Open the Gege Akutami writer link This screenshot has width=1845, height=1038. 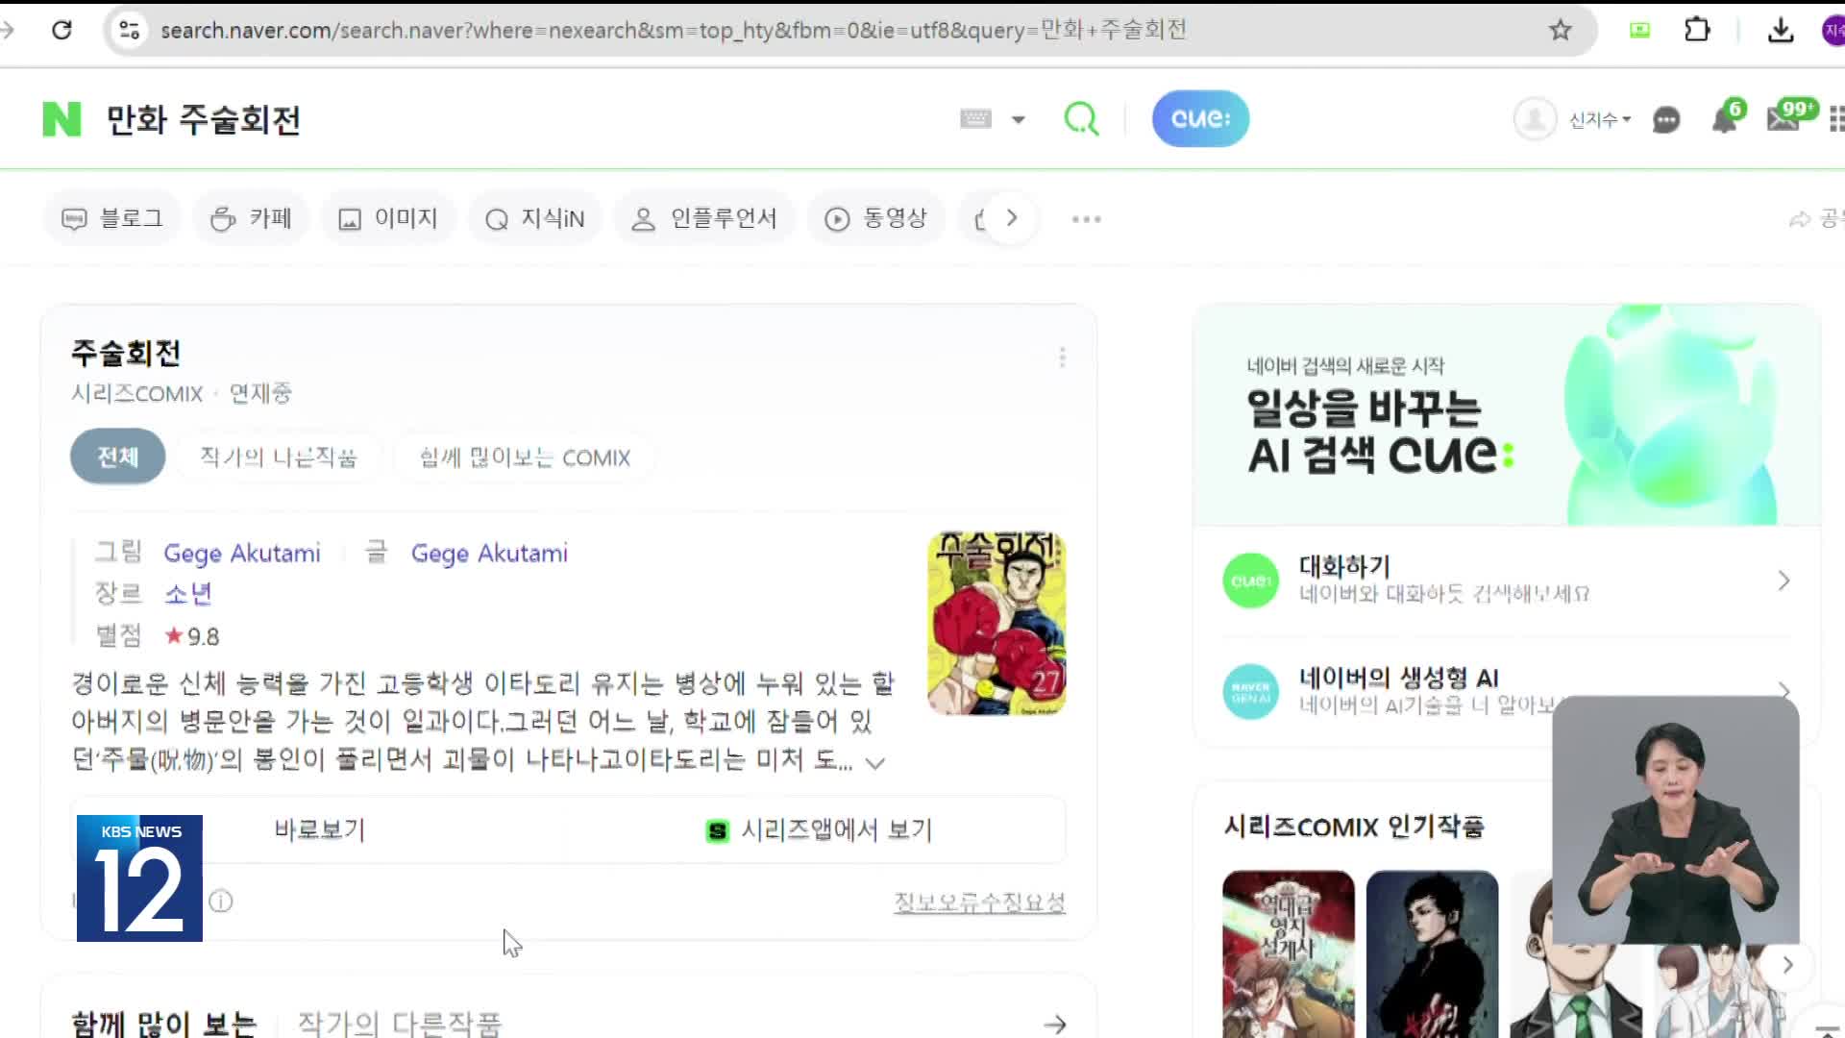tap(489, 553)
